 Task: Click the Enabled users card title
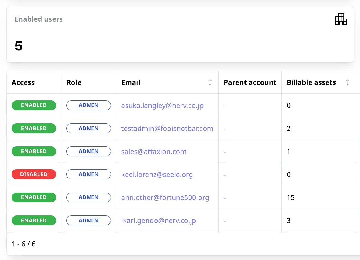pos(39,19)
